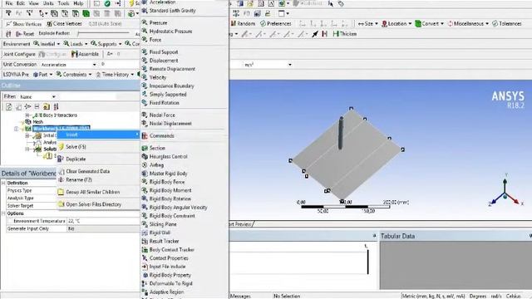532x299 pixels.
Task: Click the Contact Properties icon
Action: 145,258
